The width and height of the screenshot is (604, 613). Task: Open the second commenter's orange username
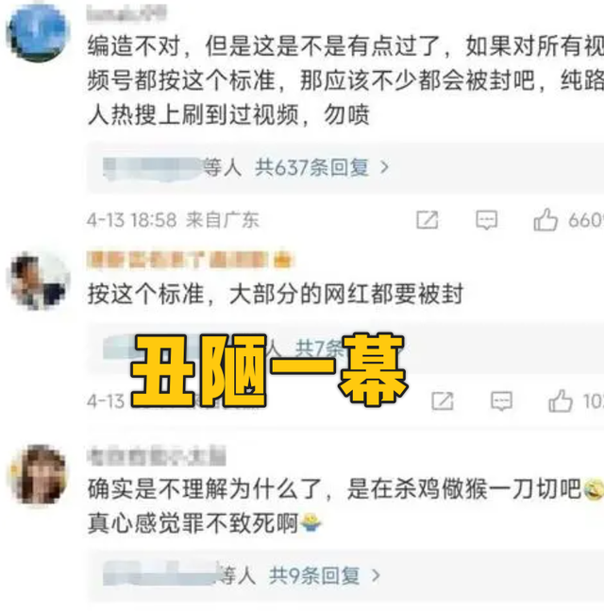pyautogui.click(x=190, y=260)
